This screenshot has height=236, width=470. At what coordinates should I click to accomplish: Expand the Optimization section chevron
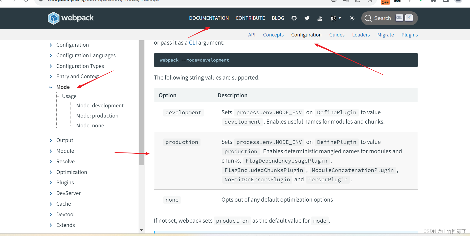click(x=51, y=172)
